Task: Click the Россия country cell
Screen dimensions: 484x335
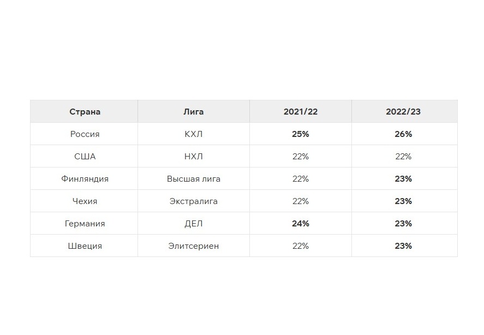Action: pos(85,134)
